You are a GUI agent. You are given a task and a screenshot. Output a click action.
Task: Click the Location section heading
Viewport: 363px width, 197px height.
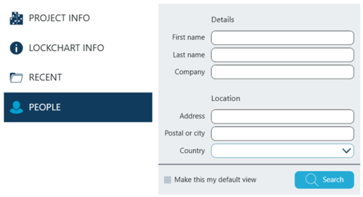click(x=226, y=98)
